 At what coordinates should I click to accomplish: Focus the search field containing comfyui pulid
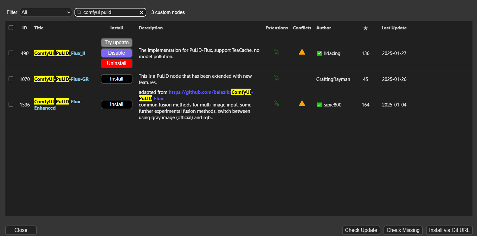click(x=110, y=12)
